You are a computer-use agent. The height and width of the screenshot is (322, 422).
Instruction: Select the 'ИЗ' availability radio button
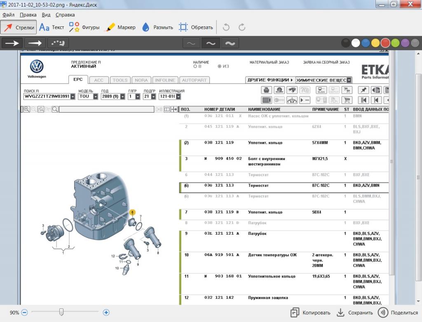coord(219,66)
